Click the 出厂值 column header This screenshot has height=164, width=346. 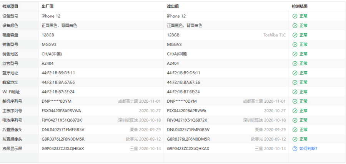[x=47, y=7]
